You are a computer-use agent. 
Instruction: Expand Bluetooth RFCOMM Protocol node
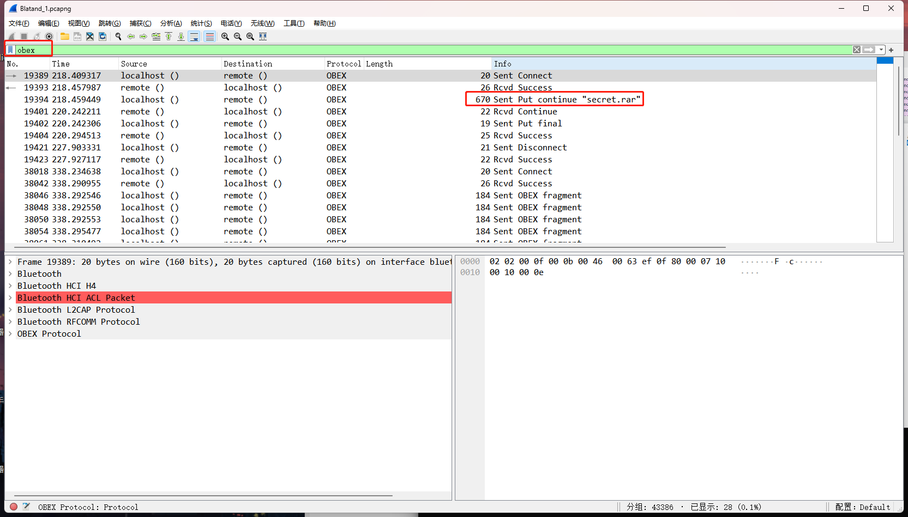pos(10,322)
